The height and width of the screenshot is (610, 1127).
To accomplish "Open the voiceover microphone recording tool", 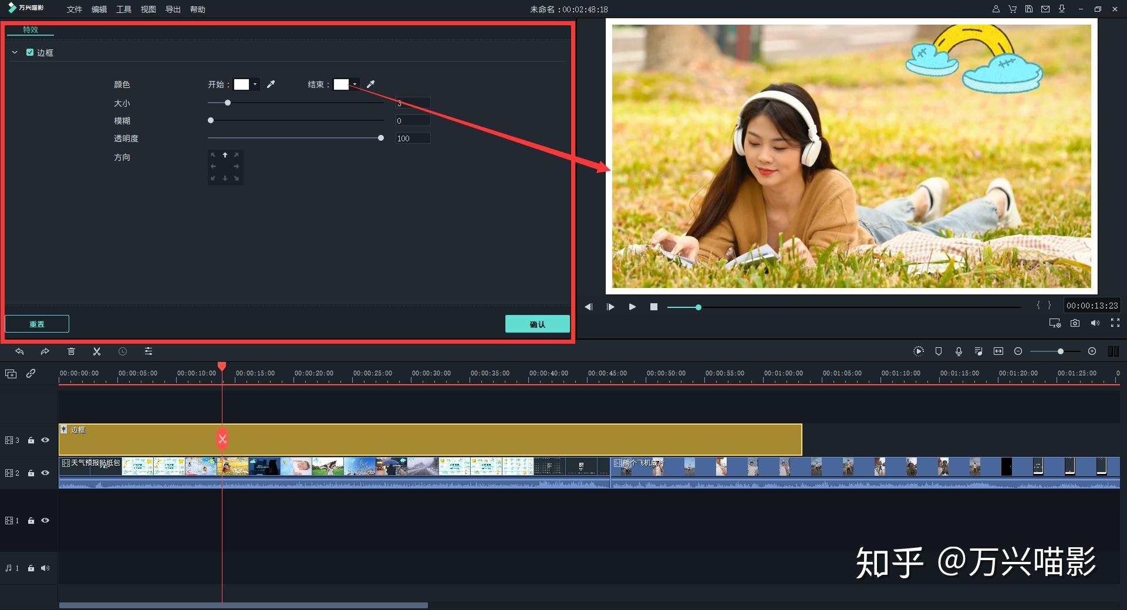I will point(959,351).
